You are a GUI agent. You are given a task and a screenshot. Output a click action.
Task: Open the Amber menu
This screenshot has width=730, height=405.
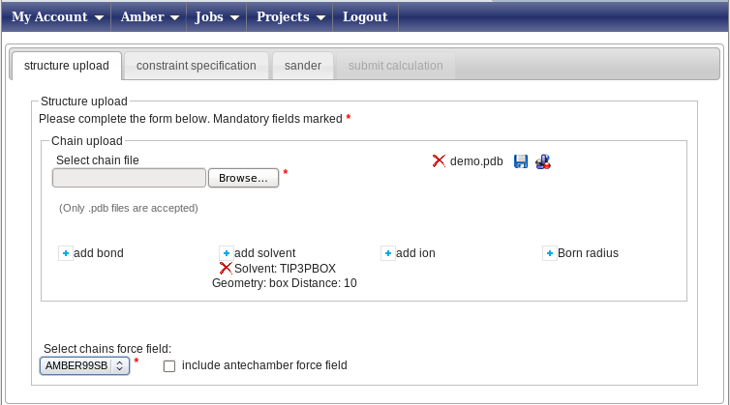point(149,16)
